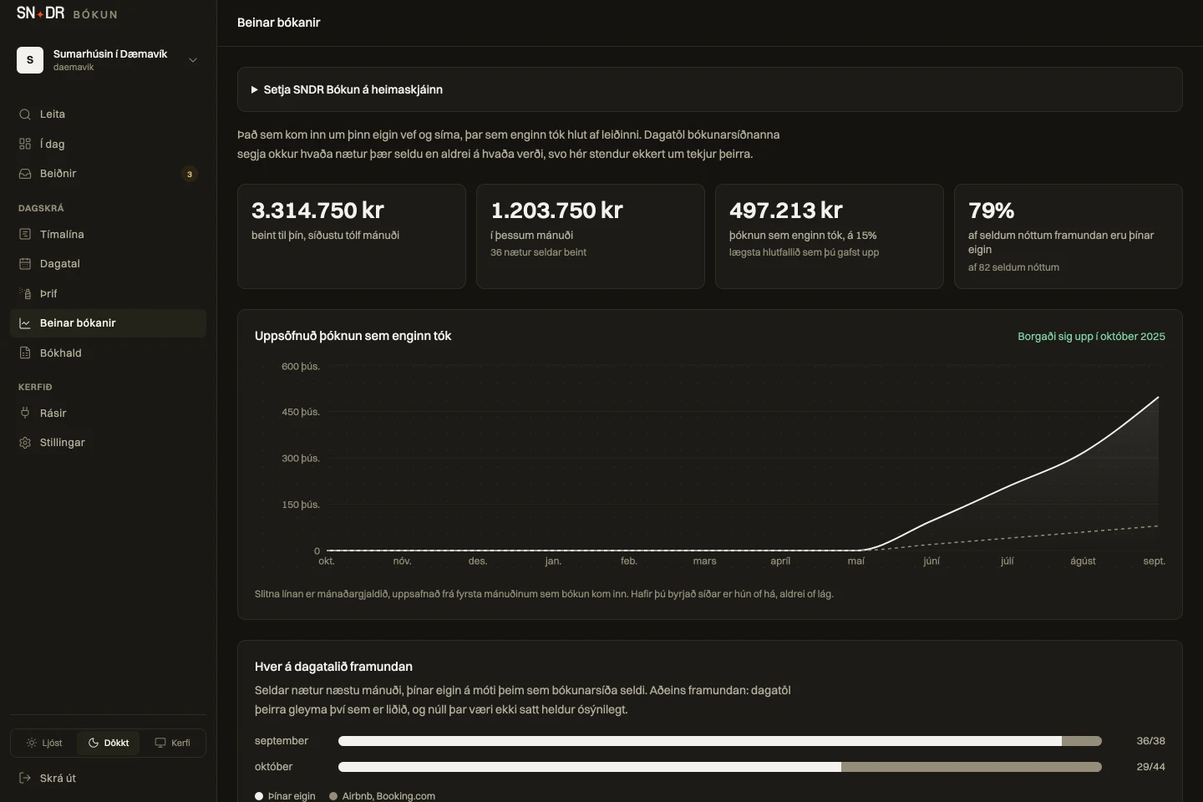Image resolution: width=1203 pixels, height=802 pixels.
Task: Click the október nights progress bar
Action: 720,767
